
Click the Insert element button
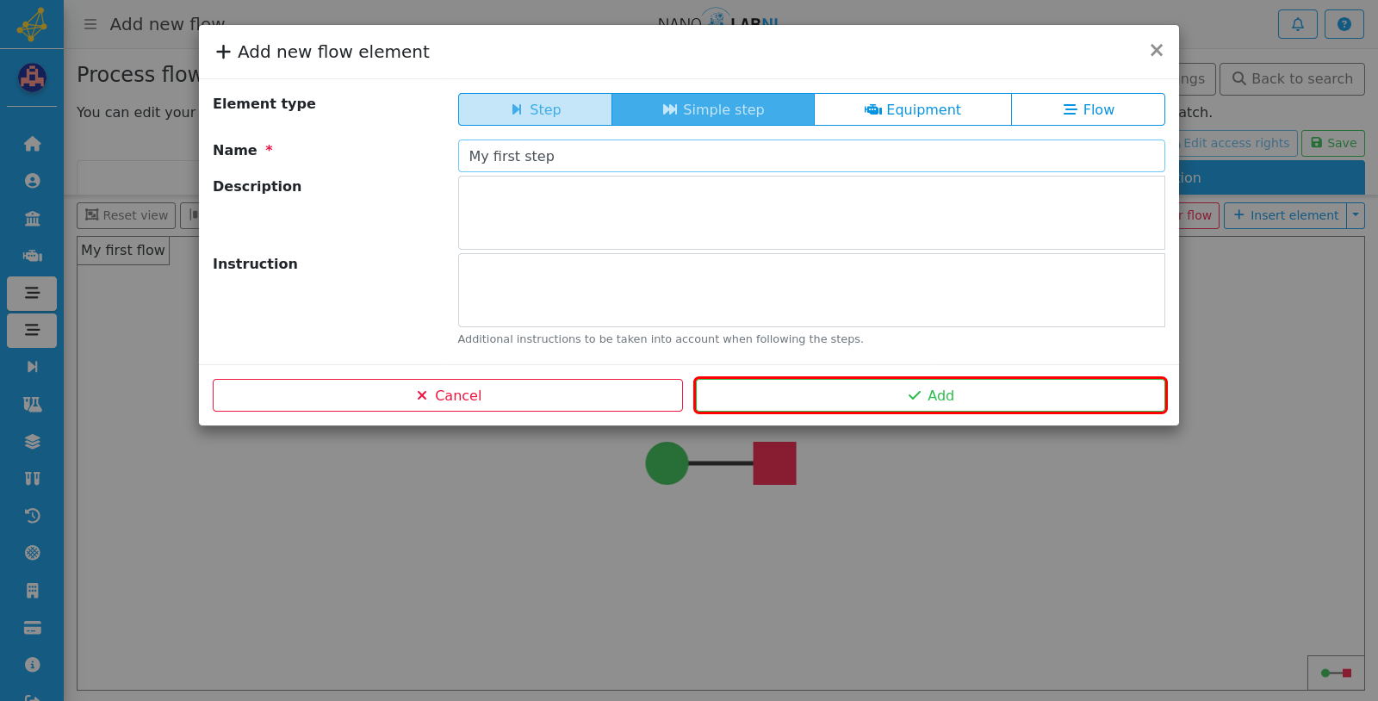pyautogui.click(x=1286, y=215)
